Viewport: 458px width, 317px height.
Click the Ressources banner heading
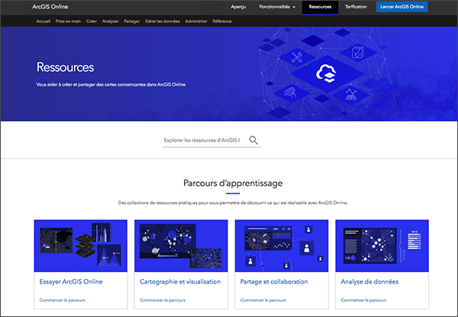(65, 67)
